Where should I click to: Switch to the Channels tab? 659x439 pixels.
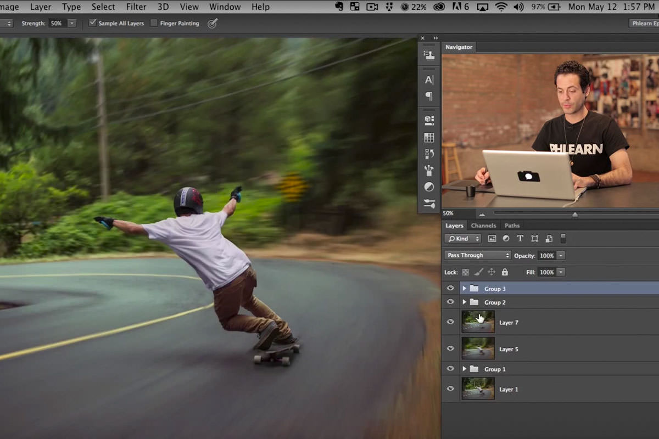(x=483, y=226)
